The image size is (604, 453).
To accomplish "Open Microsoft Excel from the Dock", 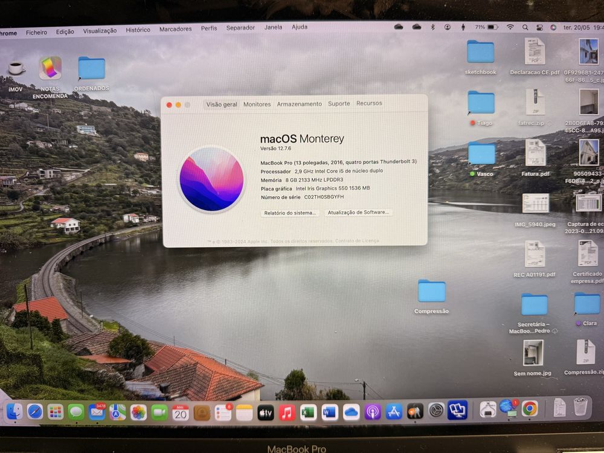I will point(308,413).
